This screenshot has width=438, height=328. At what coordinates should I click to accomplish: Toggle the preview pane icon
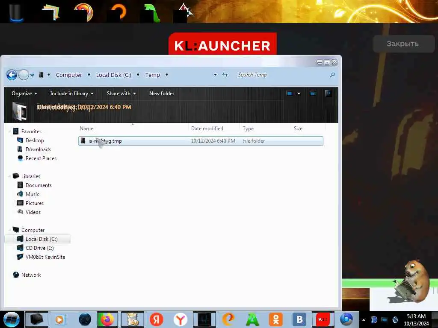coord(313,94)
